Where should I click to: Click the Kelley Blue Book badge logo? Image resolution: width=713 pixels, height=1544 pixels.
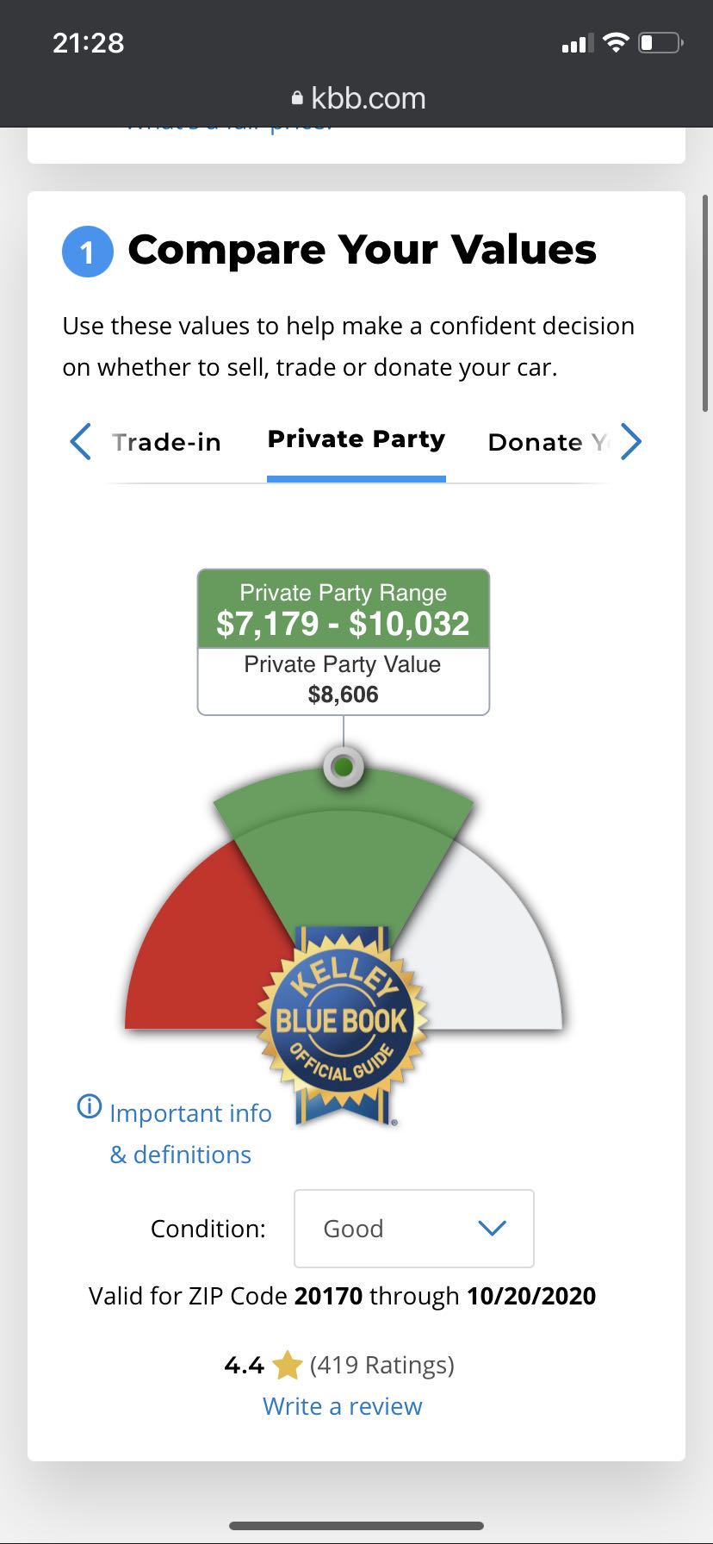(343, 1020)
